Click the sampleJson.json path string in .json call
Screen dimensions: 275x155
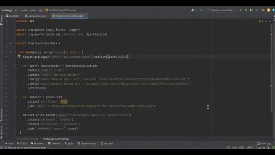point(100,106)
